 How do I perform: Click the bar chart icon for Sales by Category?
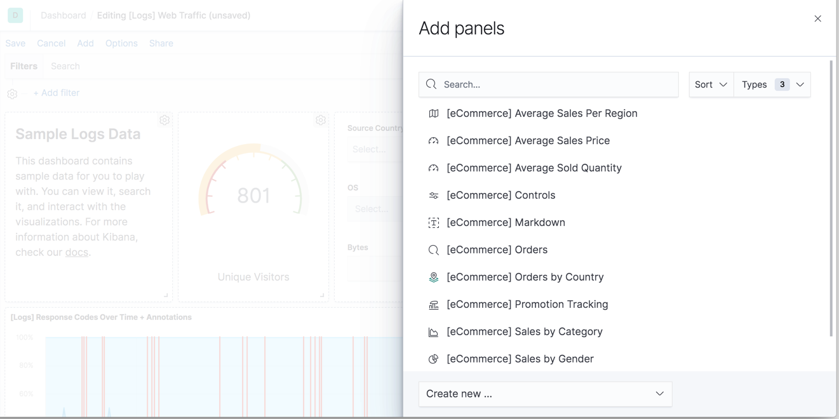tap(433, 331)
